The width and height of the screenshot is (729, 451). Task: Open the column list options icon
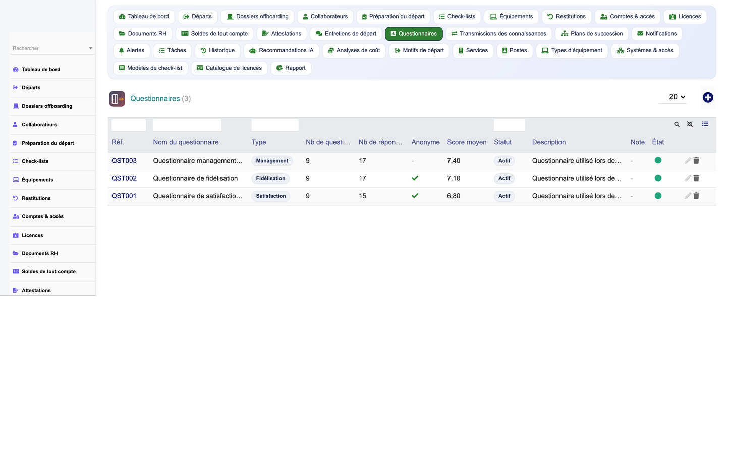tap(705, 124)
